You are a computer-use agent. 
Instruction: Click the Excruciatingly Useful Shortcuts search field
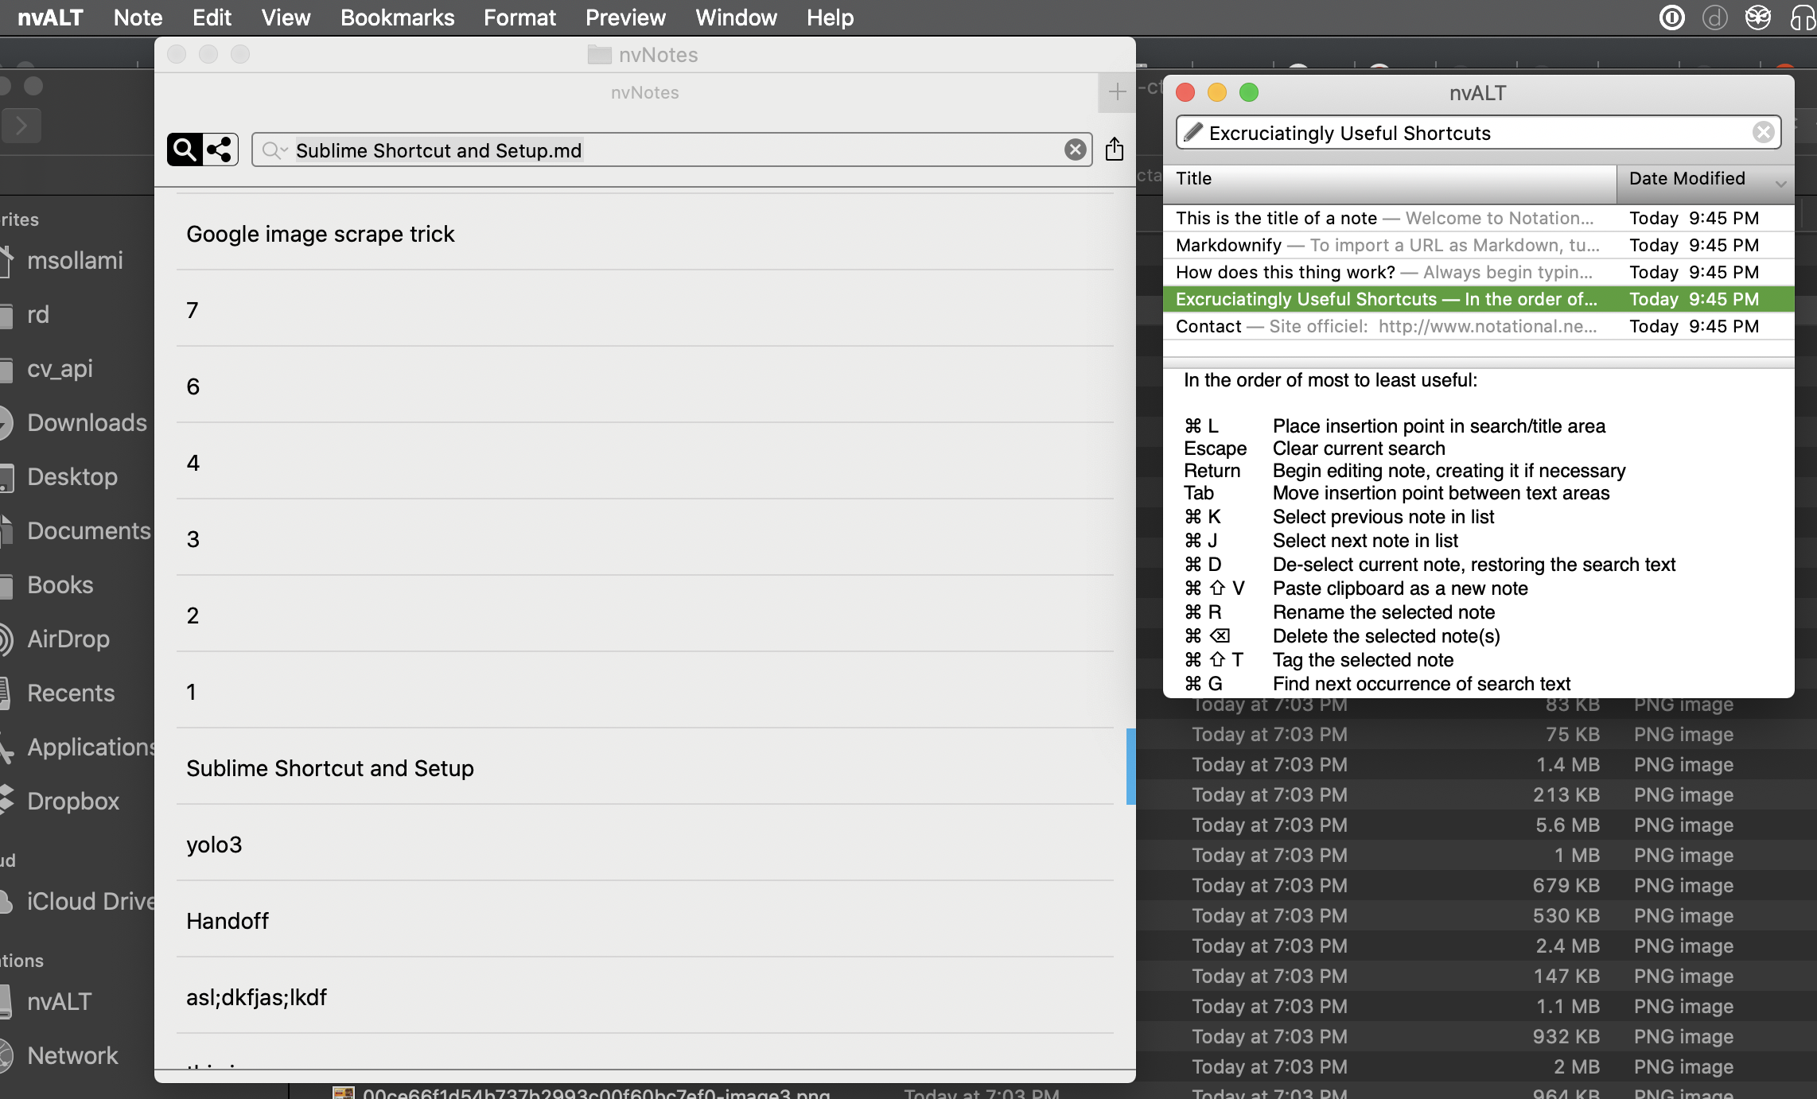click(x=1472, y=133)
